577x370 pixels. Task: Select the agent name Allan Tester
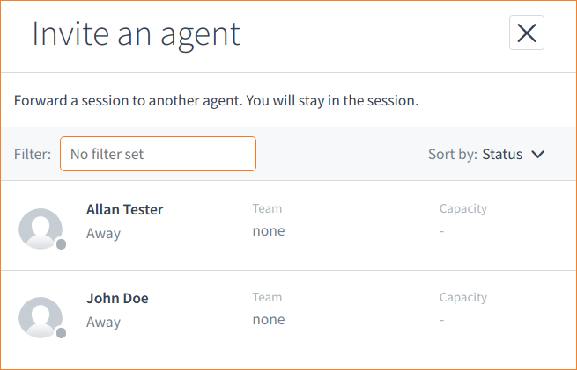pos(124,209)
